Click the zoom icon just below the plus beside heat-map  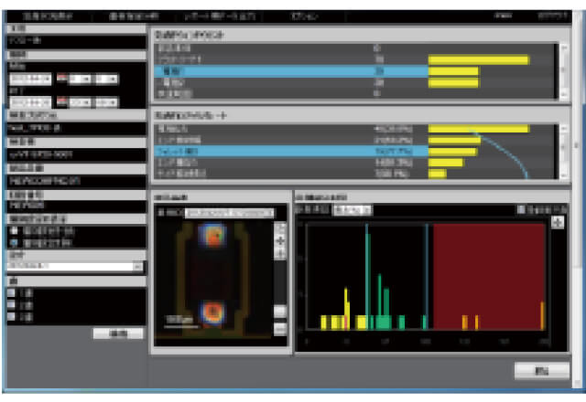pos(280,254)
